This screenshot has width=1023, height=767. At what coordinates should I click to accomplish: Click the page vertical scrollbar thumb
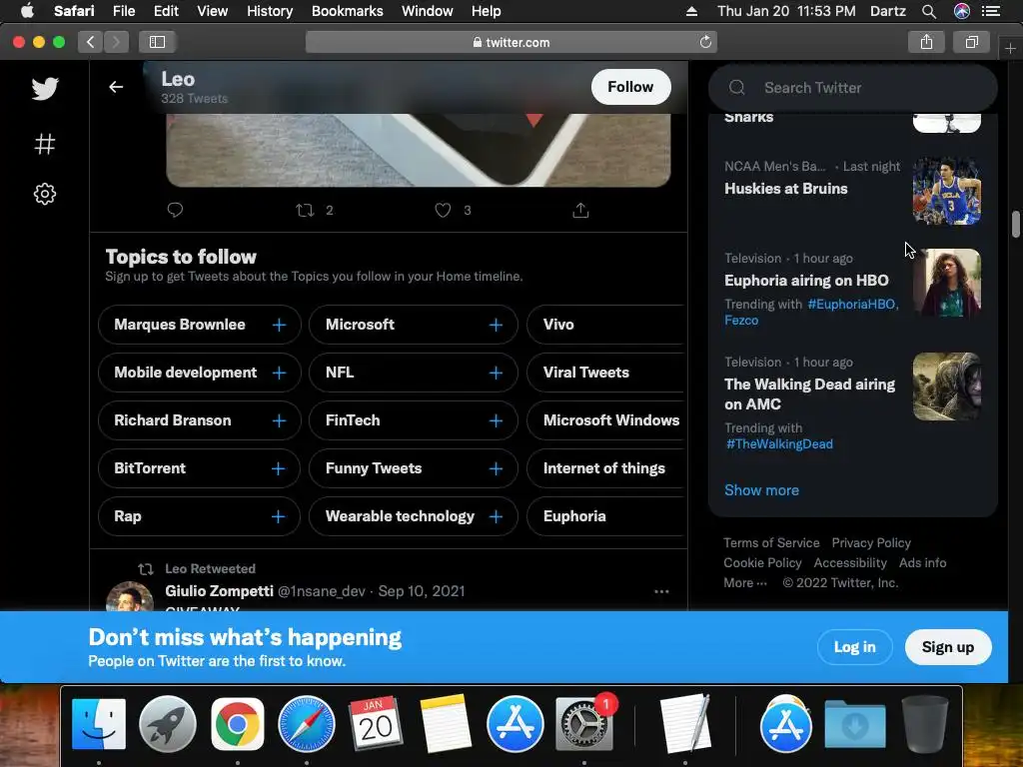tap(1015, 225)
